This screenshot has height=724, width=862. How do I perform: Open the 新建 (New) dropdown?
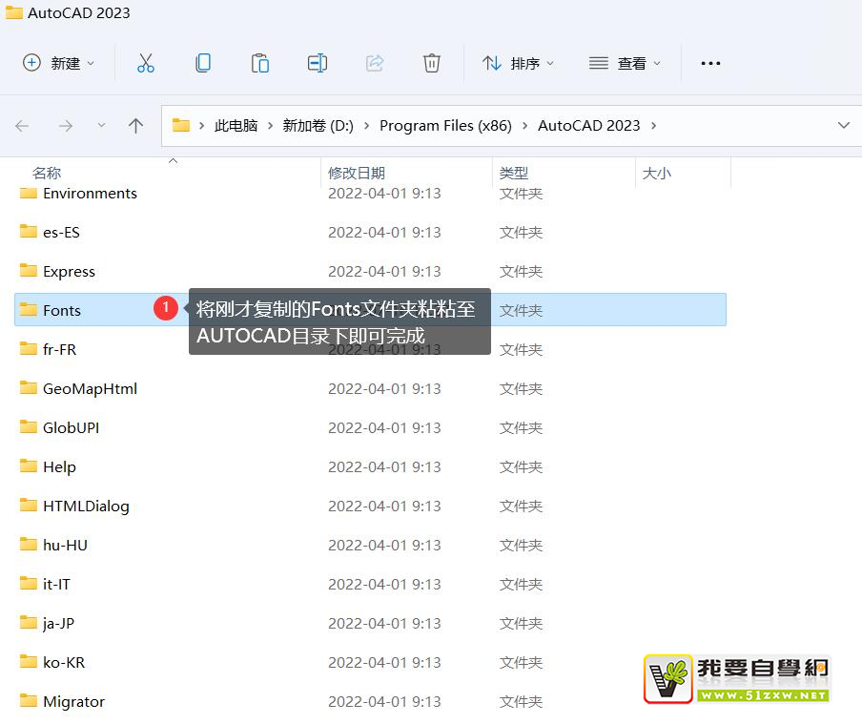tap(59, 63)
